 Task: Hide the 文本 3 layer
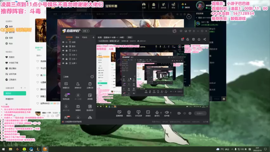pos(63,50)
